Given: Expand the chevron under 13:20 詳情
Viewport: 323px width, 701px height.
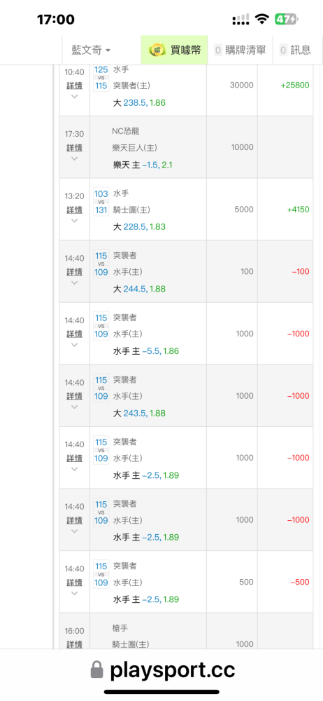Looking at the screenshot, I should (75, 220).
